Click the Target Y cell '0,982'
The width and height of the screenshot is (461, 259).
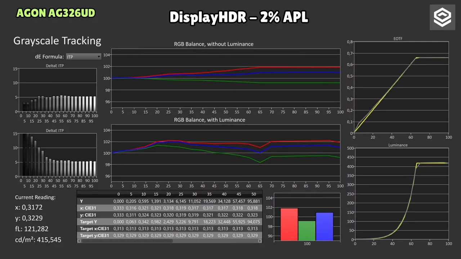(x=156, y=222)
